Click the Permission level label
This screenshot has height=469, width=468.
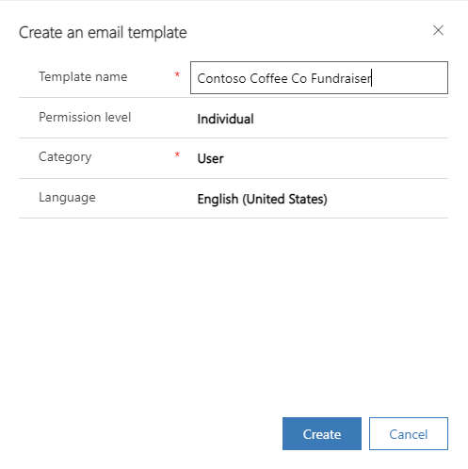coord(85,117)
